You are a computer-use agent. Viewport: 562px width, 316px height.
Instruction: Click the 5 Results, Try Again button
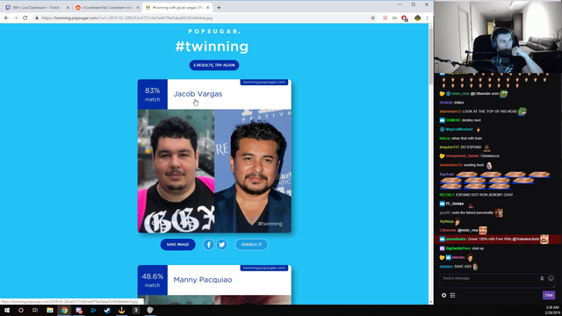point(214,65)
